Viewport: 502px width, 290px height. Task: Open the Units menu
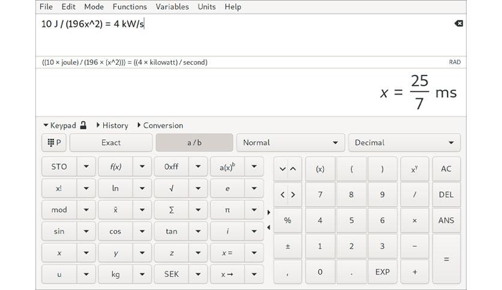point(207,7)
